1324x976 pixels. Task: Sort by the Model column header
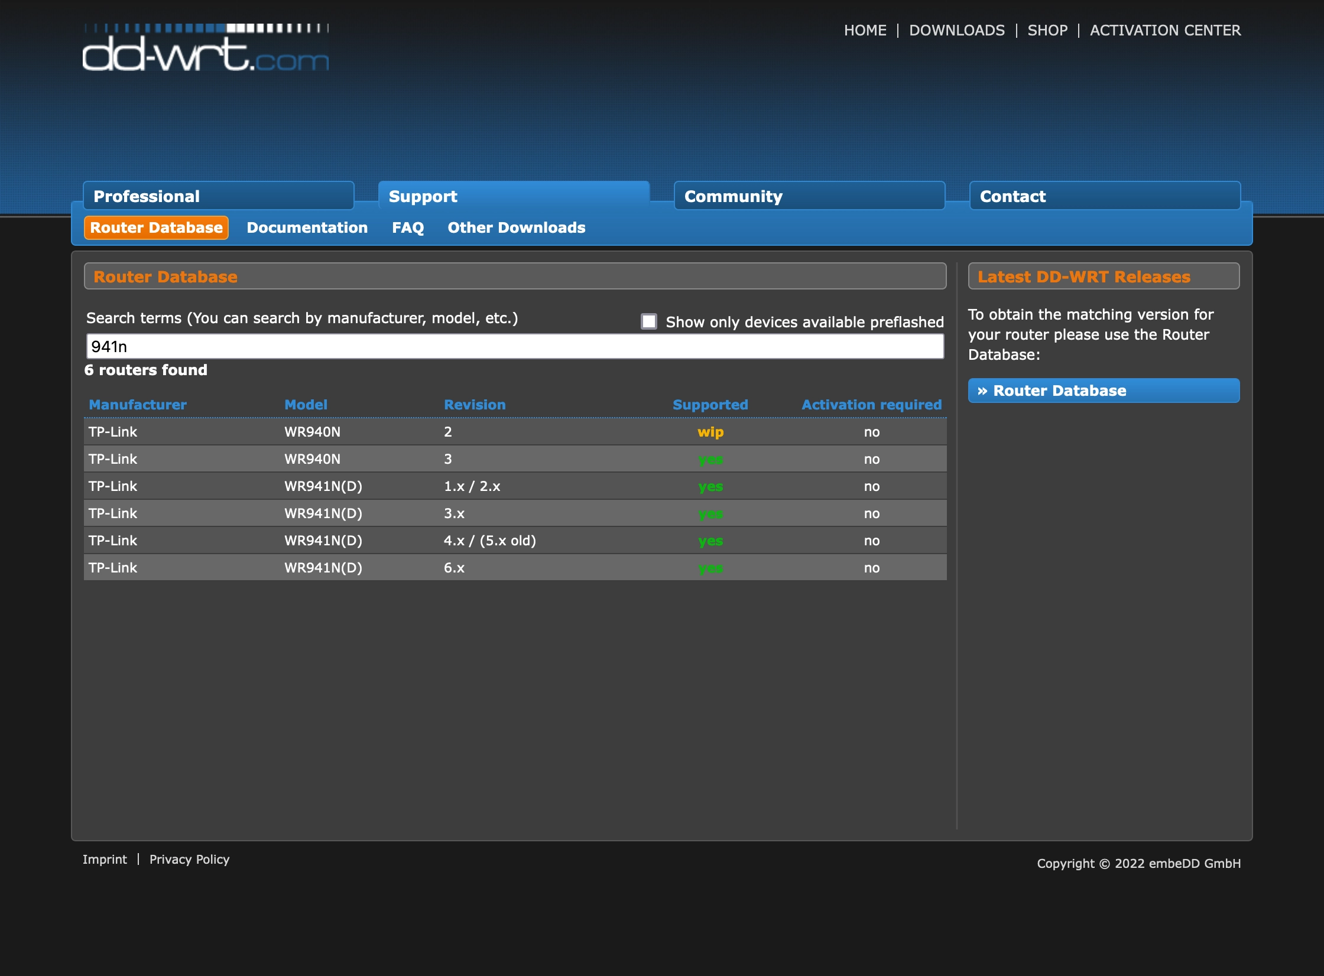[x=306, y=405]
